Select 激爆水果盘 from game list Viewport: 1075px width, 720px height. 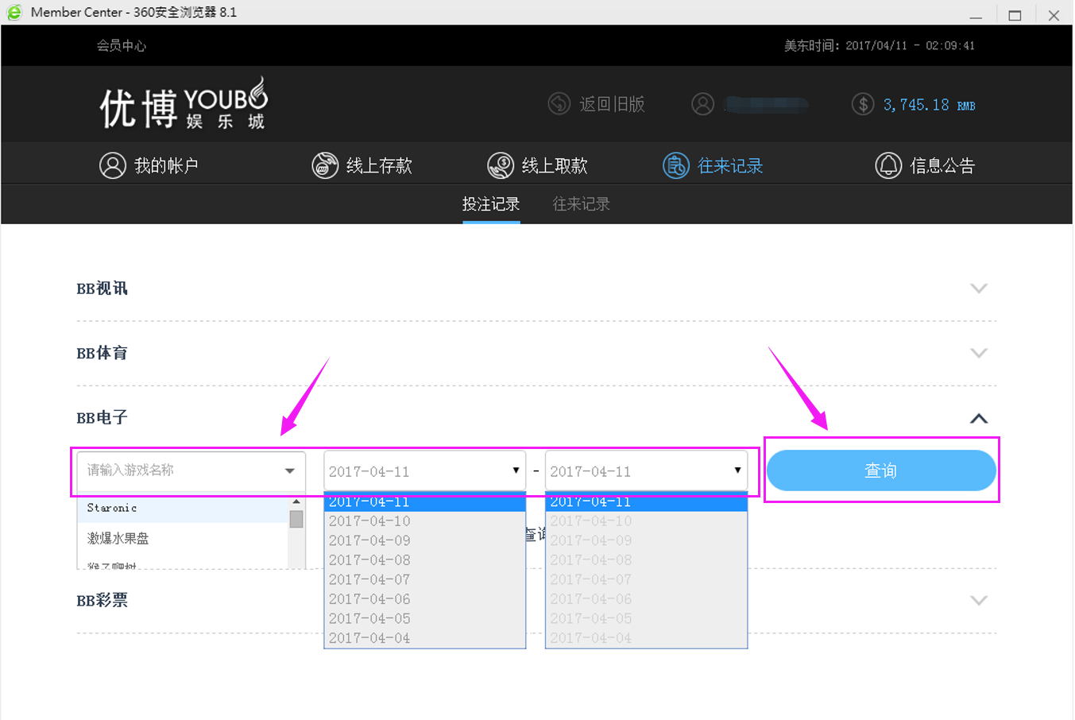(x=183, y=538)
